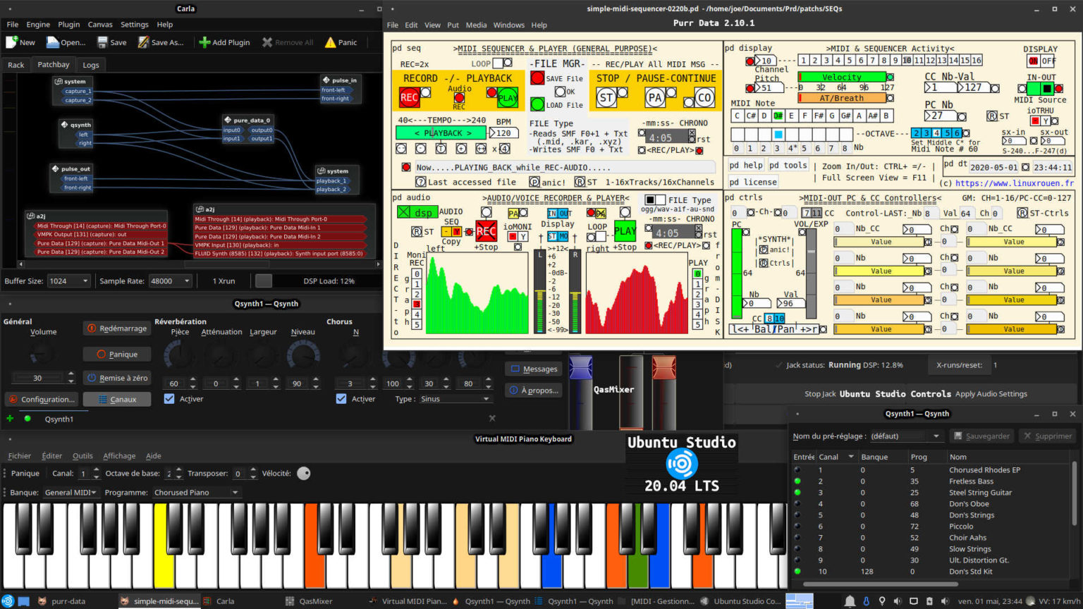Open Canvas menu in Carla
This screenshot has height=609, width=1083.
[99, 24]
